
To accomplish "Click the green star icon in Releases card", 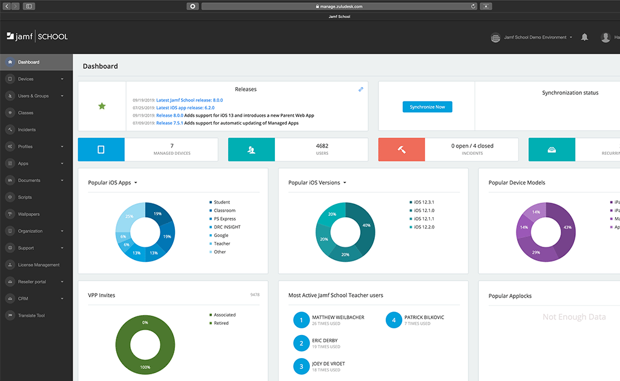I will (x=102, y=106).
